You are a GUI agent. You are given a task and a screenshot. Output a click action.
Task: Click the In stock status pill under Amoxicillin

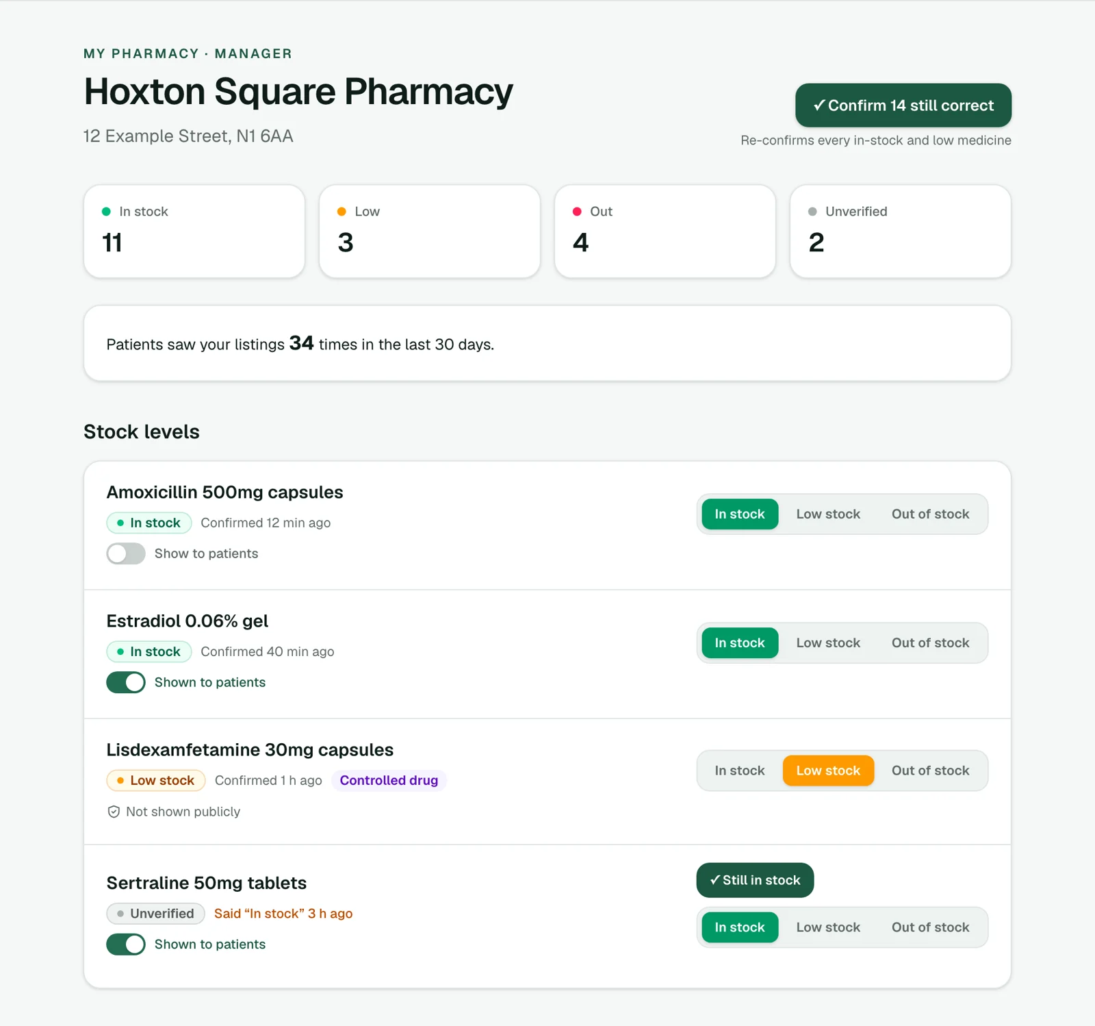149,523
